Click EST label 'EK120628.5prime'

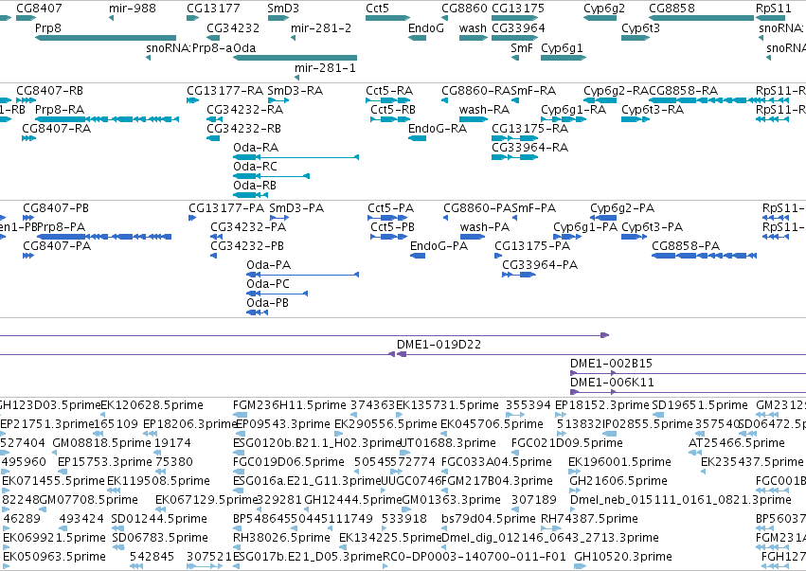click(x=152, y=405)
